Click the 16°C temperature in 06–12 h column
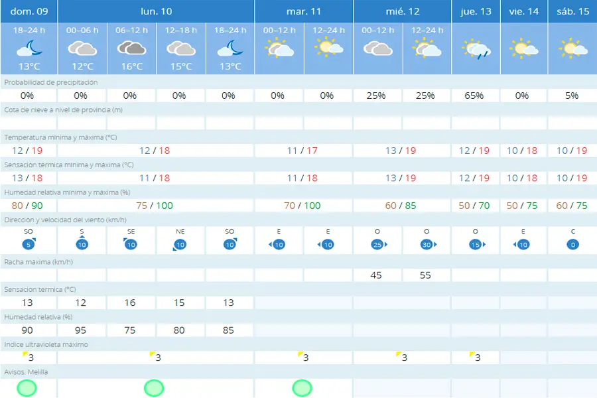Screen dimensions: 597x398 (132, 66)
